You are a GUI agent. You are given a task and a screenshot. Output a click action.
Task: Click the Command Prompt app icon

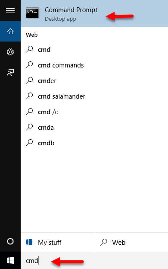(x=32, y=13)
